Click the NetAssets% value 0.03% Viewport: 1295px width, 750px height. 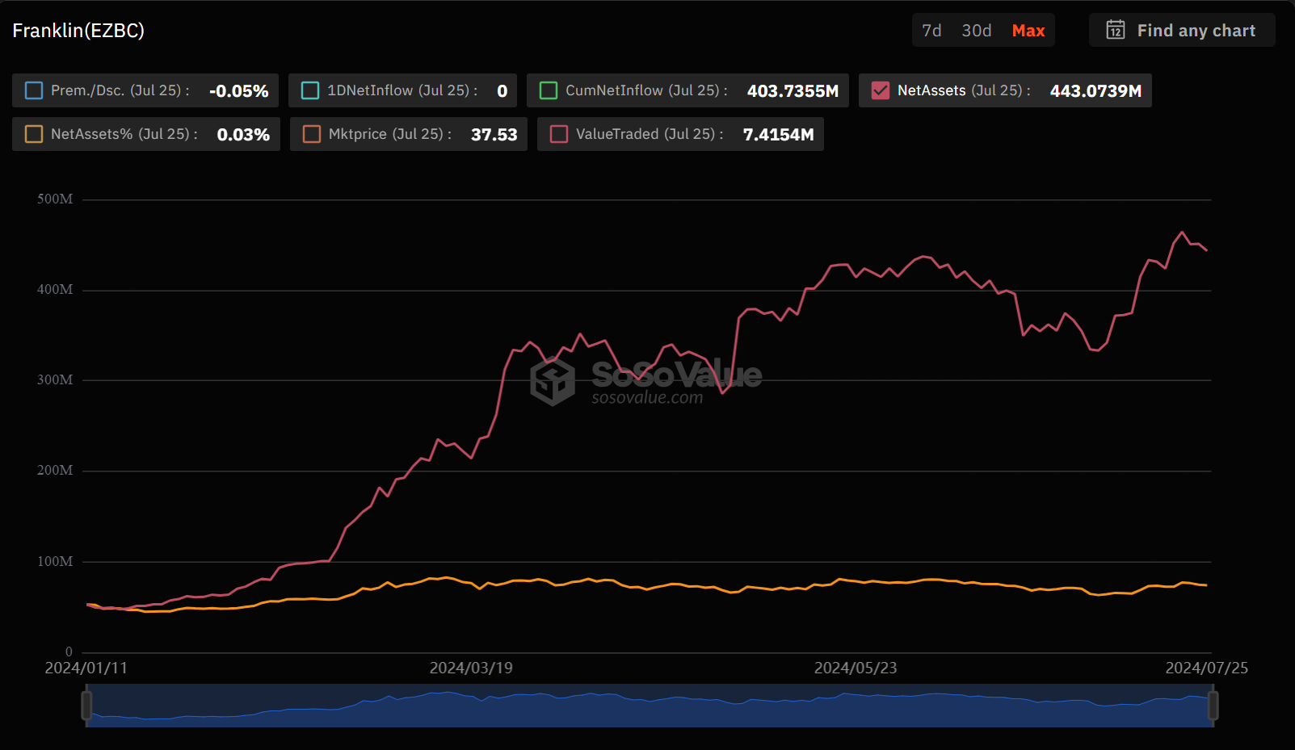pyautogui.click(x=243, y=135)
